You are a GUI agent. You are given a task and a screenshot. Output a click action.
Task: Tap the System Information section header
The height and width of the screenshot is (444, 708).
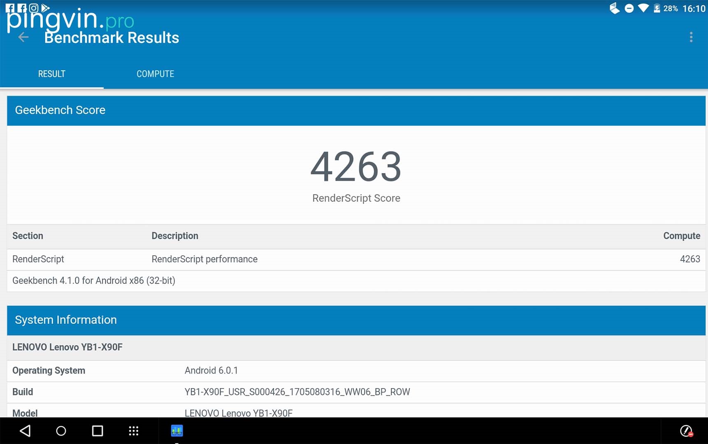coord(356,320)
